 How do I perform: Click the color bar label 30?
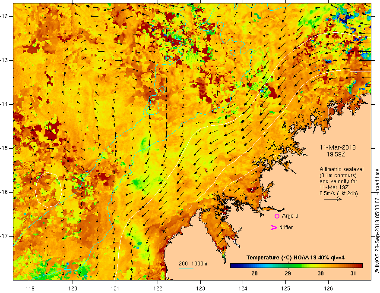320,274
